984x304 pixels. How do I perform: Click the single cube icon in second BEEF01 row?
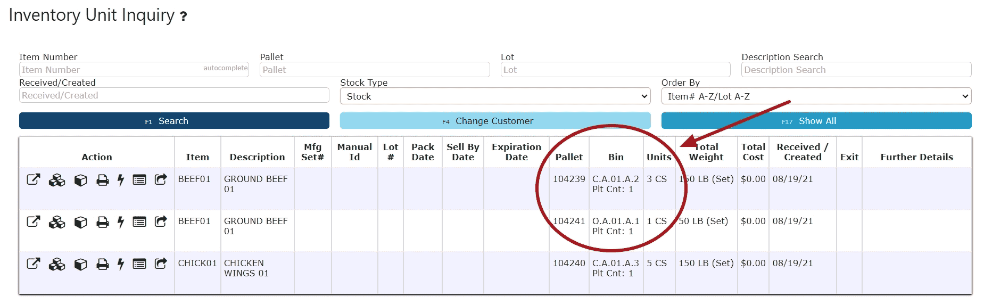click(x=80, y=222)
